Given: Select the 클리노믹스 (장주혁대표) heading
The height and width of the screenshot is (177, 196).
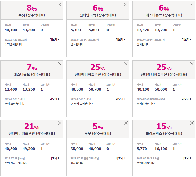Looking at the screenshot, I should 164,134.
